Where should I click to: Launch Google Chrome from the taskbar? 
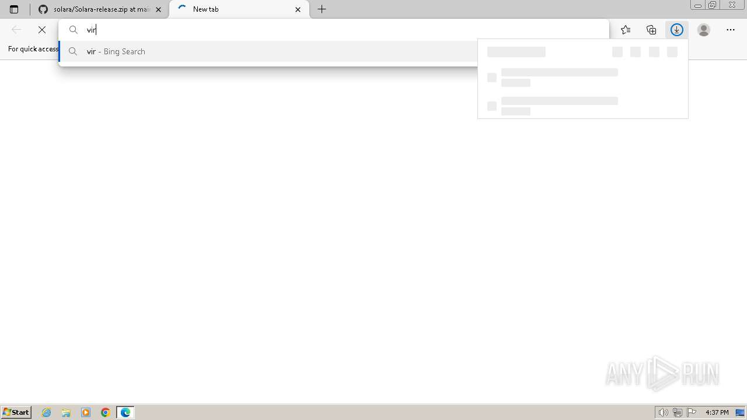point(106,412)
